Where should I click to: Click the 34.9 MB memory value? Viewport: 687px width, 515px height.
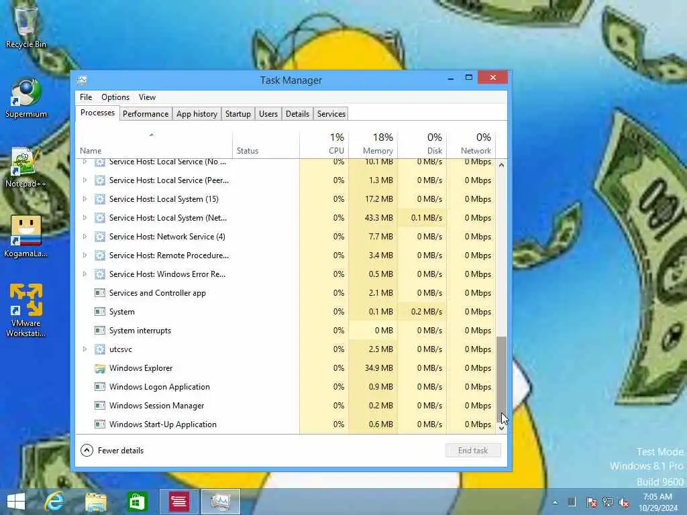click(378, 368)
